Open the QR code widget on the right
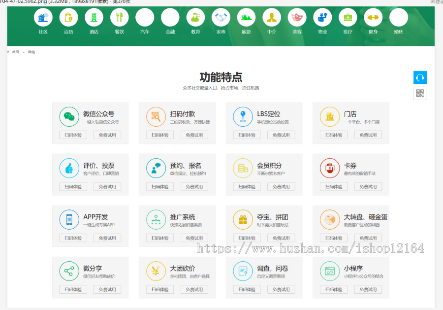The width and height of the screenshot is (443, 310). point(420,93)
